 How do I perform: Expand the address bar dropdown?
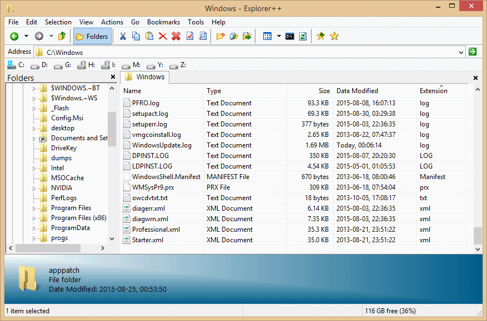pyautogui.click(x=461, y=52)
